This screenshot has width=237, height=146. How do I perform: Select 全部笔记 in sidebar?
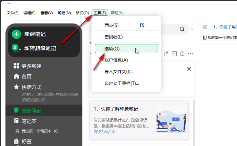pyautogui.click(x=31, y=111)
